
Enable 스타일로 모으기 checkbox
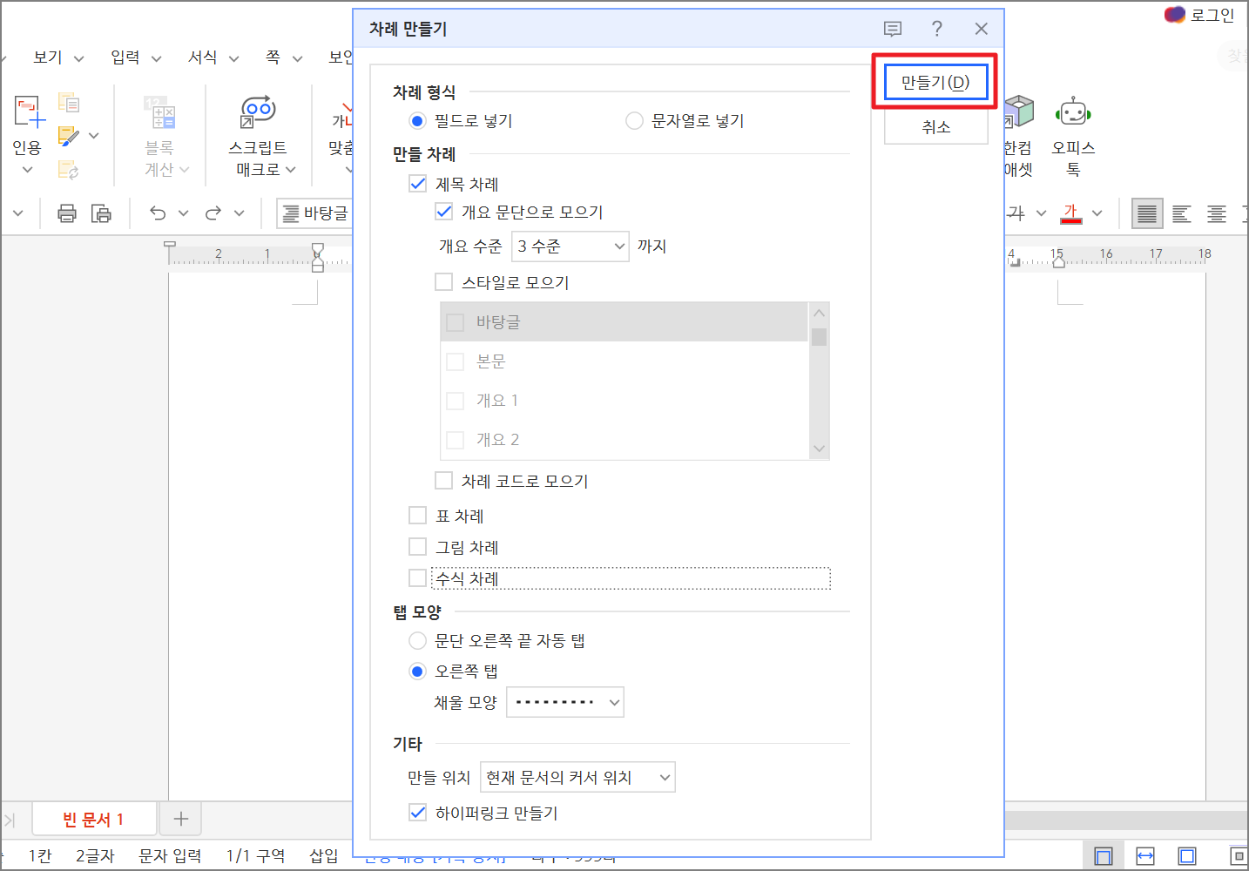click(444, 282)
